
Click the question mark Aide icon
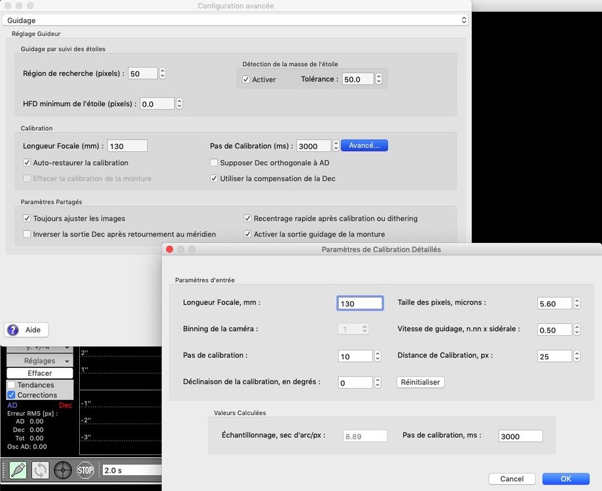13,330
